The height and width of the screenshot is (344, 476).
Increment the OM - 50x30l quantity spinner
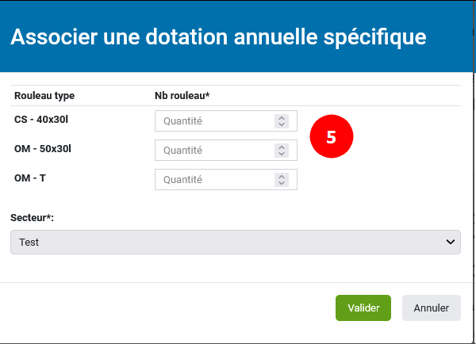coord(281,147)
